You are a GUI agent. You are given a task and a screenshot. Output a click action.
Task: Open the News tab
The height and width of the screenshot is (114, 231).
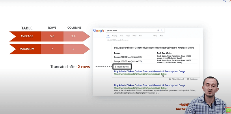[121, 36]
